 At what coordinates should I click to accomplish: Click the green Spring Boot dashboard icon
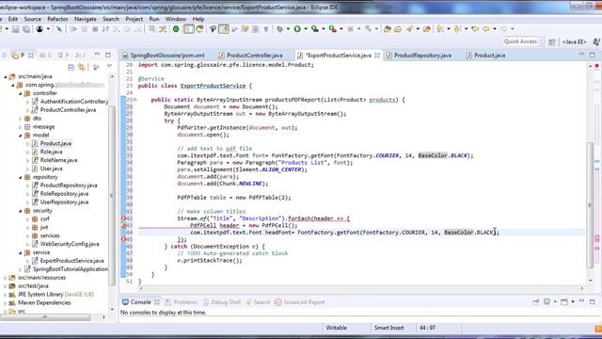click(176, 29)
